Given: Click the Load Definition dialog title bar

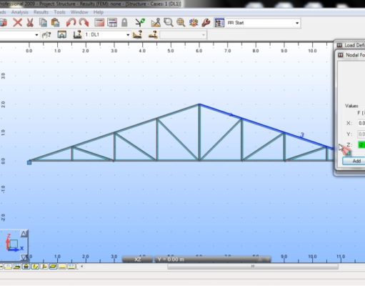Looking at the screenshot, I should point(350,45).
